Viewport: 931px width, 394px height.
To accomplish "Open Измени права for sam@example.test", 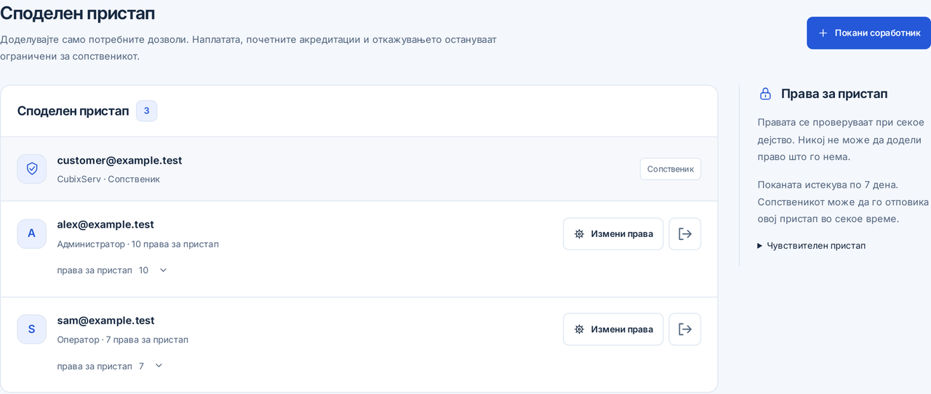I will [x=613, y=329].
